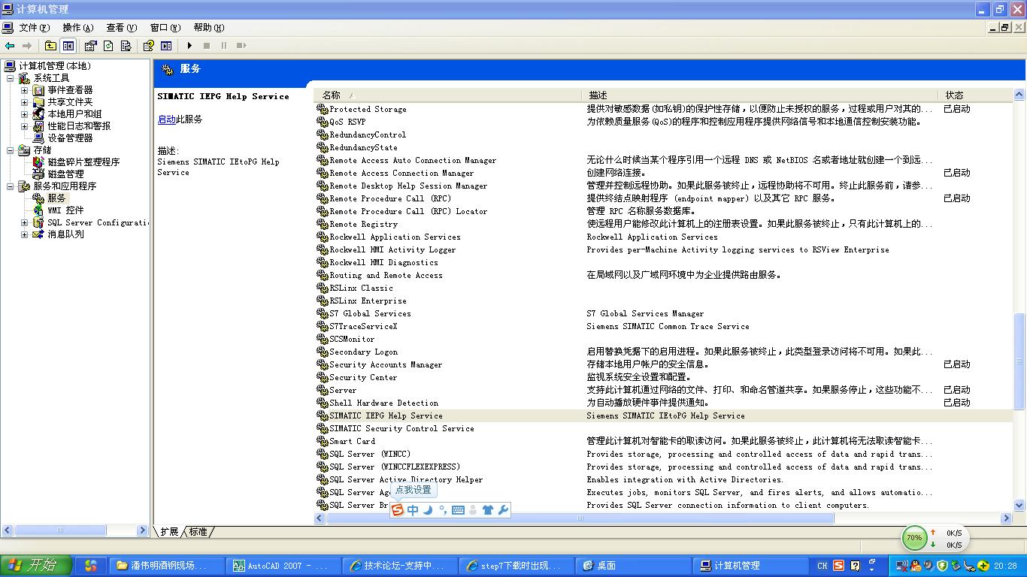
Task: Toggle Chinese/English mode on the IME bar
Action: coord(413,510)
